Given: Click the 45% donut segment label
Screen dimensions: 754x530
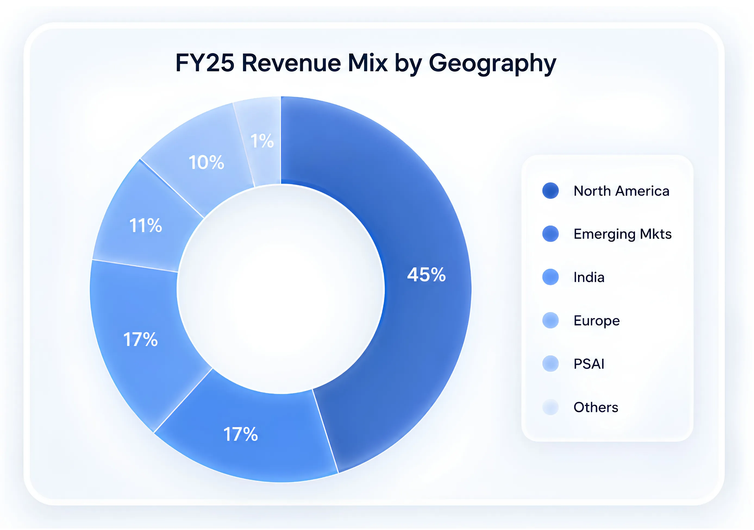Looking at the screenshot, I should [x=426, y=275].
